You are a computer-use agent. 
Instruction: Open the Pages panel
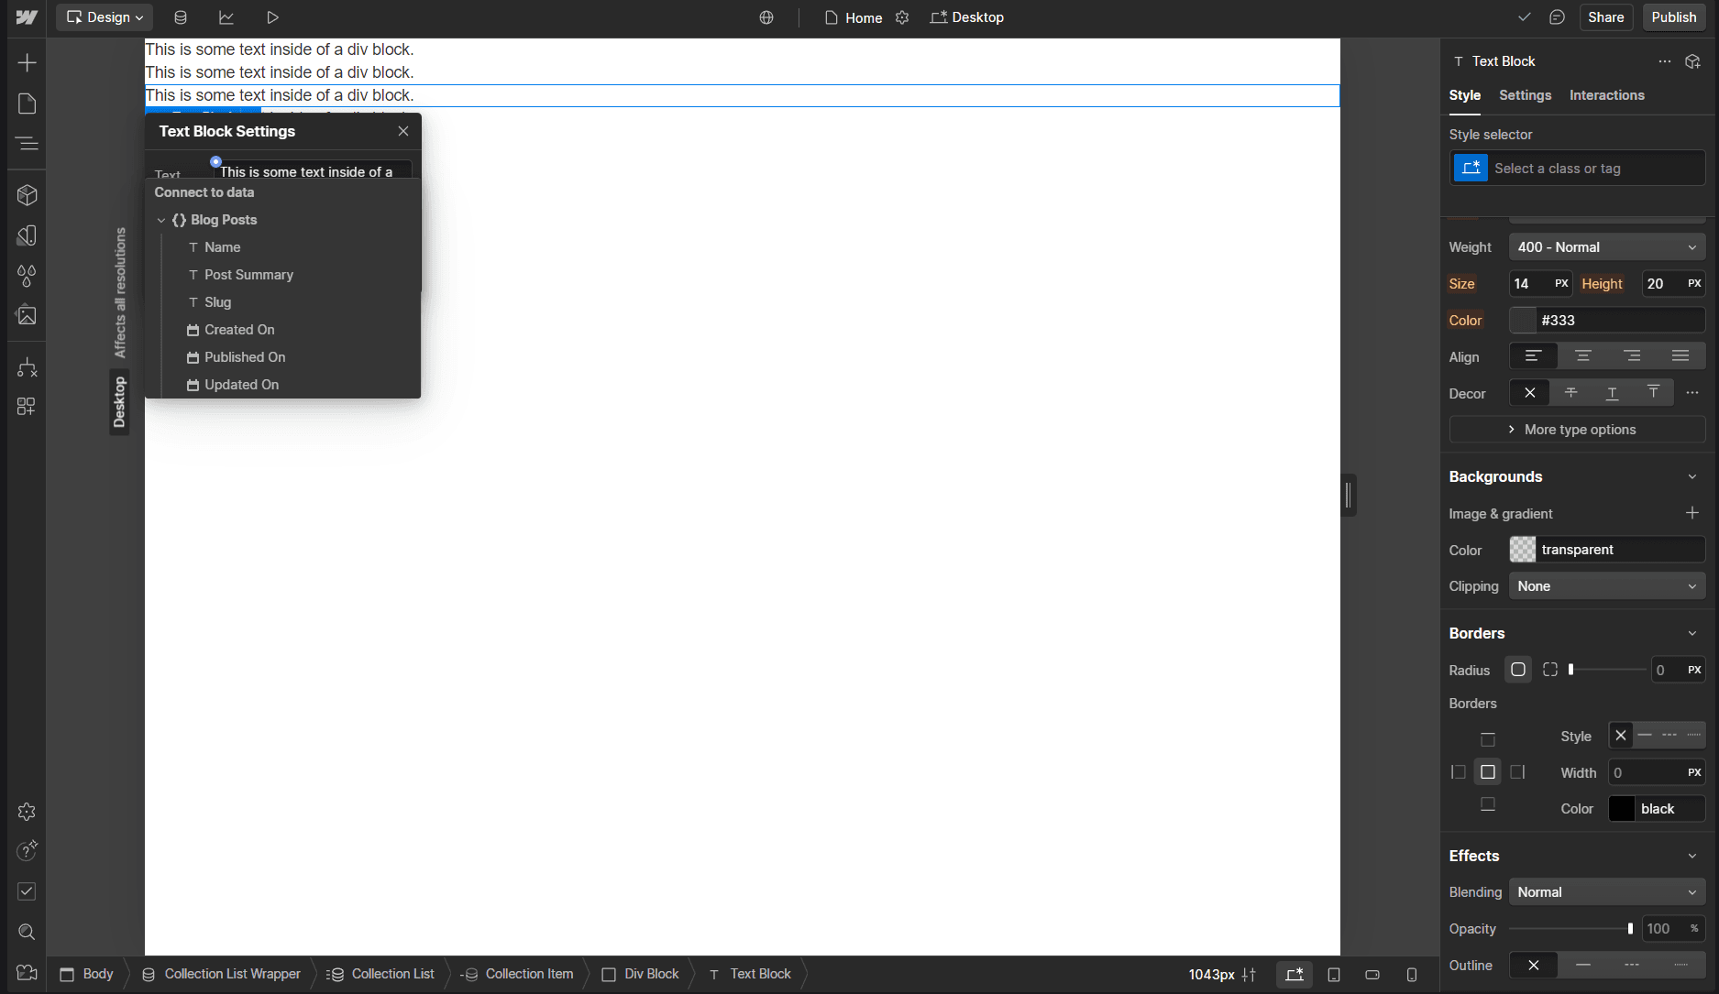click(x=27, y=104)
